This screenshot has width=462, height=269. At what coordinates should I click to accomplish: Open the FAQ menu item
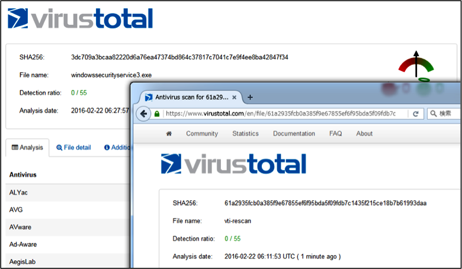(x=336, y=133)
